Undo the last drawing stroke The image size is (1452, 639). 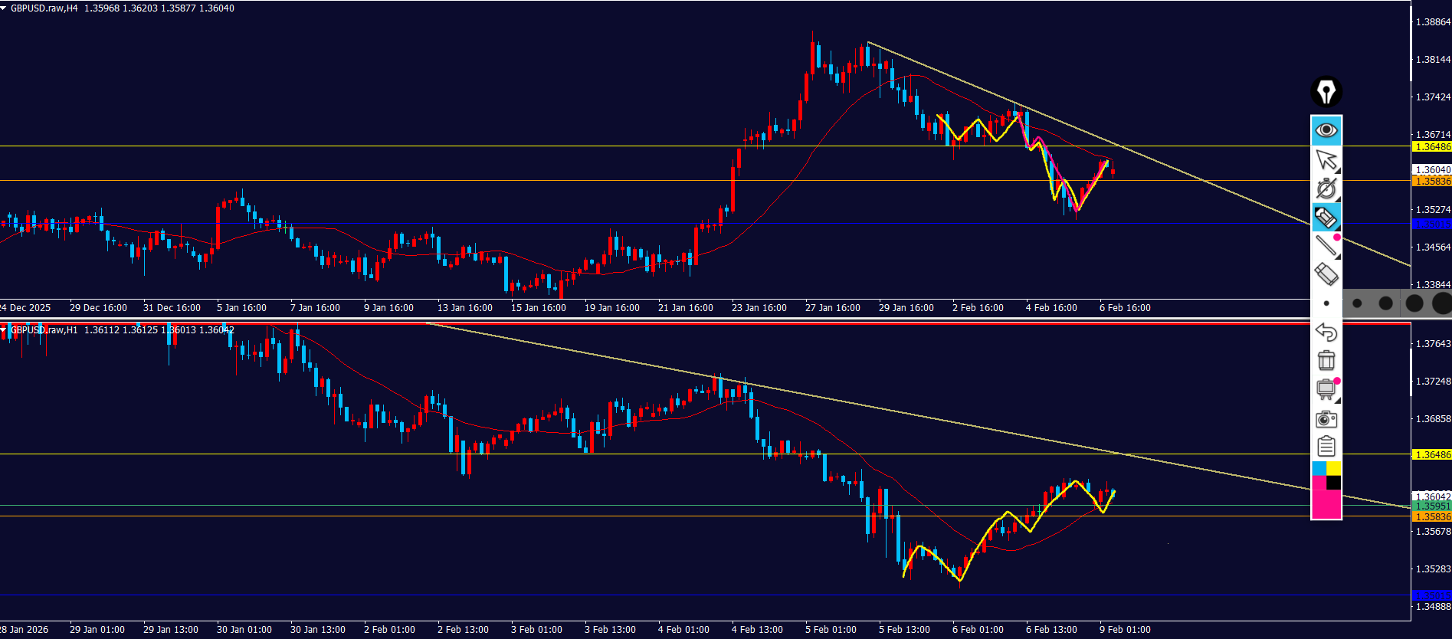(x=1326, y=332)
